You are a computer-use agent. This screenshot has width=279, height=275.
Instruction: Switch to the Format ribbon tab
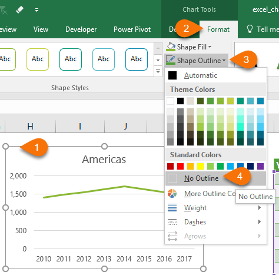pos(218,29)
